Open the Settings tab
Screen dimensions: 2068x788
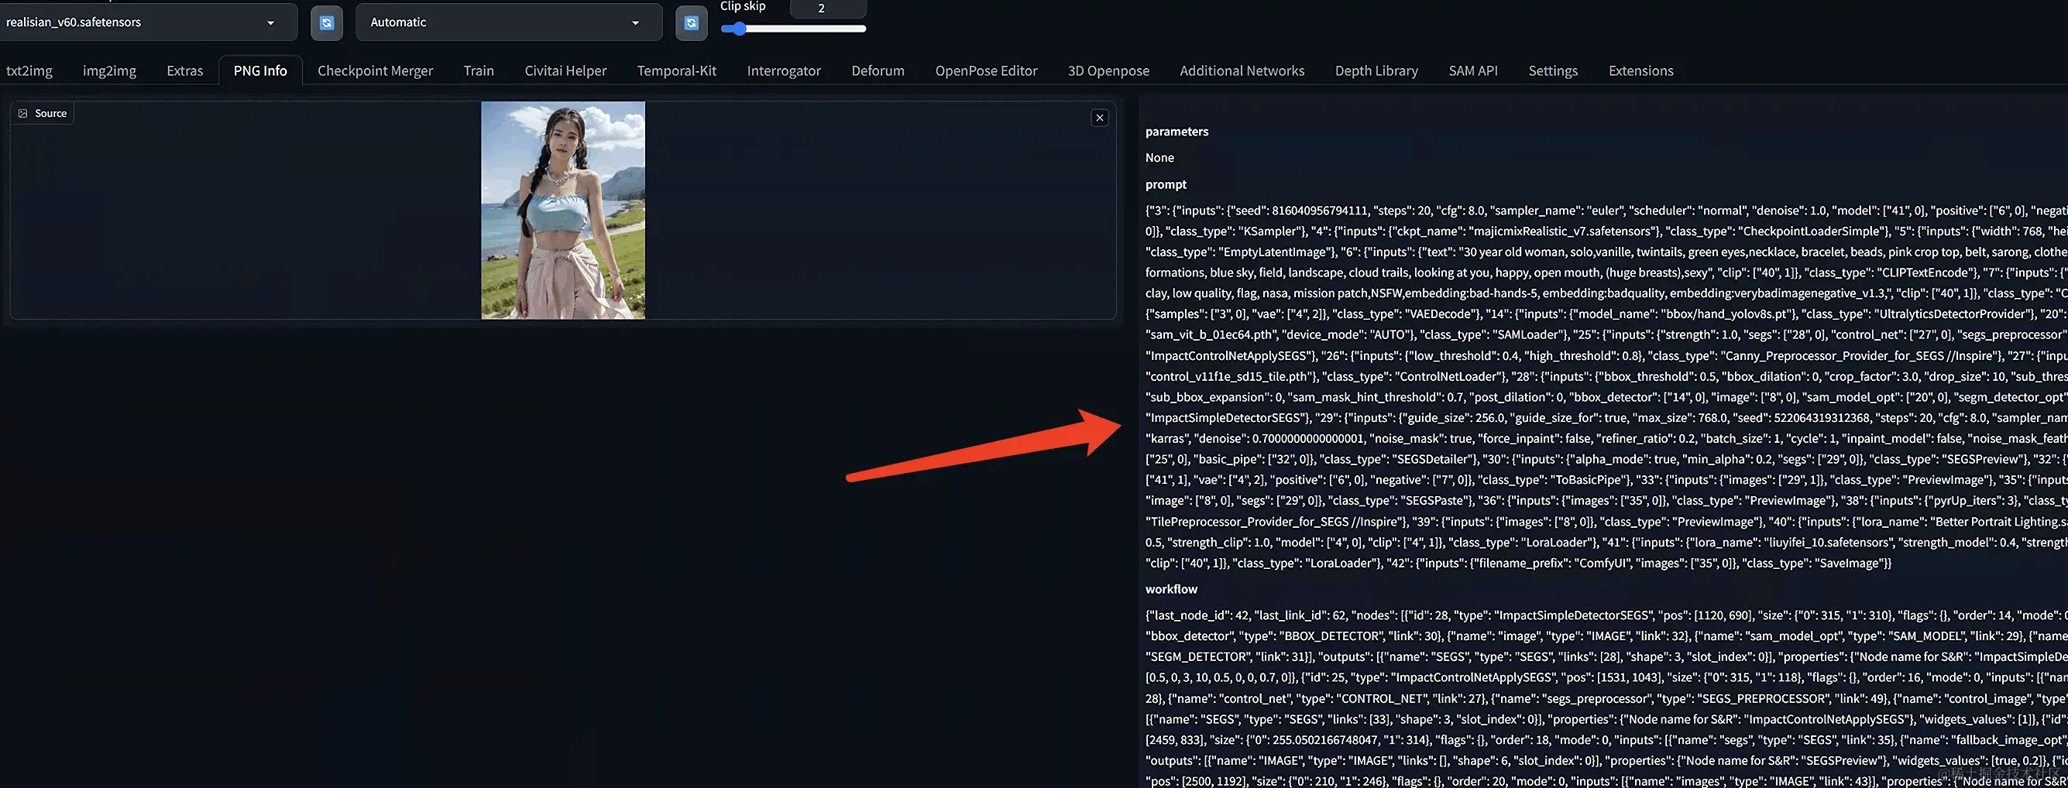(1553, 70)
